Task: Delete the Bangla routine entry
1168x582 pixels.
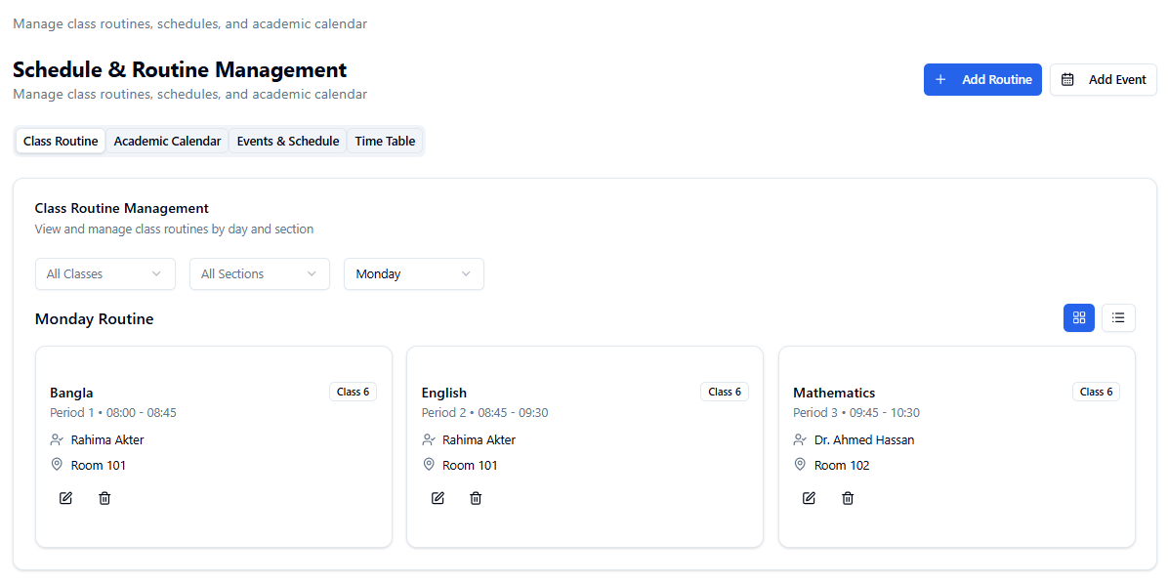Action: [104, 498]
